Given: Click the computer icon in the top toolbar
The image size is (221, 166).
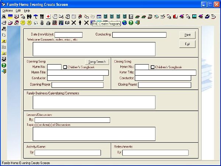Looking at the screenshot, I should click(x=4, y=17).
